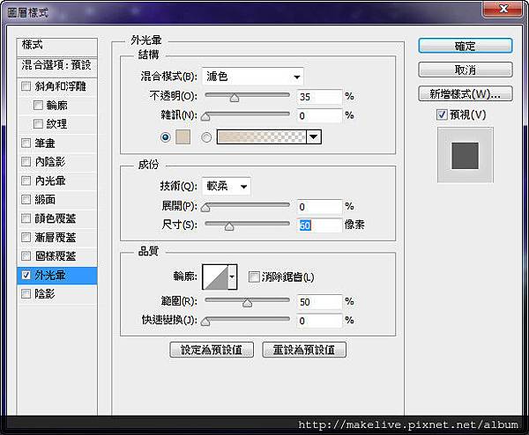The width and height of the screenshot is (529, 435).
Task: Open the 混合模式 濾色 dropdown
Action: [x=252, y=77]
